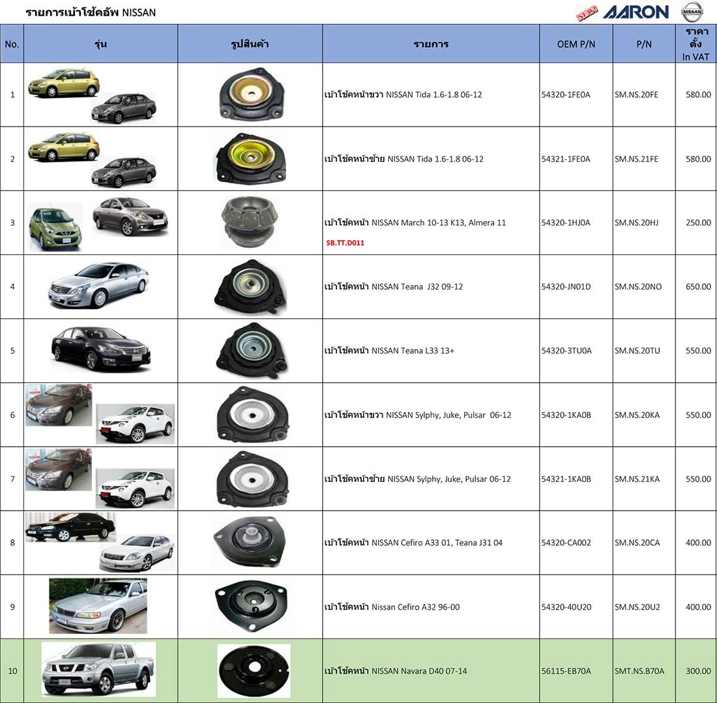Click part number SM.NS.20TU
The width and height of the screenshot is (717, 703).
tap(637, 351)
